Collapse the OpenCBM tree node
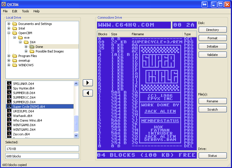232x168 pixels. coord(9,33)
